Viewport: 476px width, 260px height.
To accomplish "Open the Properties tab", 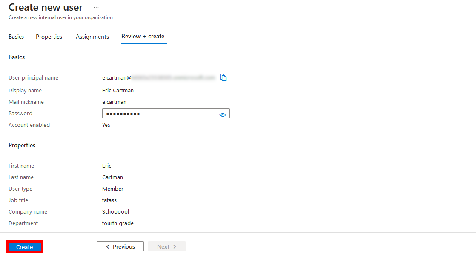I will click(x=49, y=37).
